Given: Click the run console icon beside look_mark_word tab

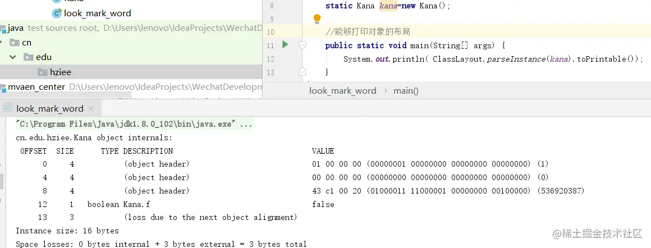Looking at the screenshot, I should [x=7, y=109].
